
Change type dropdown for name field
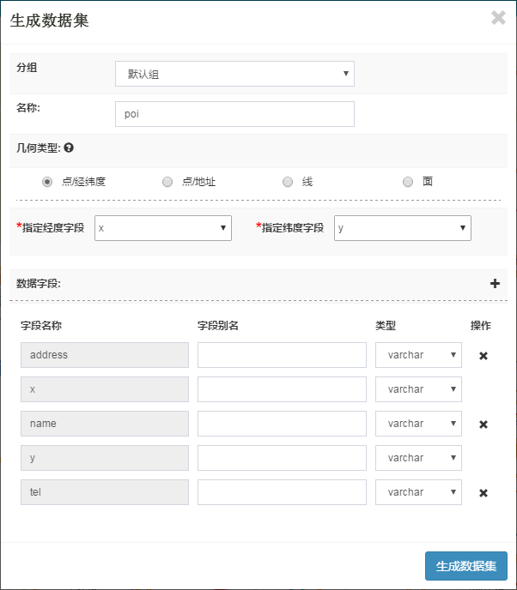click(x=418, y=424)
